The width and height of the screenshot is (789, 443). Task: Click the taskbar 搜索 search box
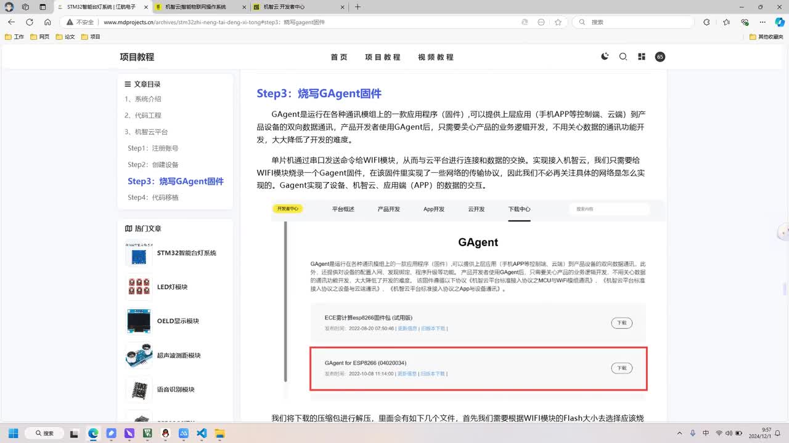tap(45, 433)
